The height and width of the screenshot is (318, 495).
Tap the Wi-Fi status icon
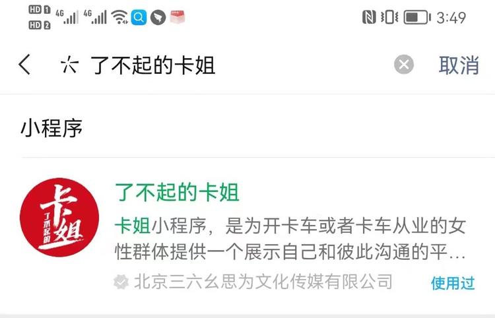click(x=120, y=16)
